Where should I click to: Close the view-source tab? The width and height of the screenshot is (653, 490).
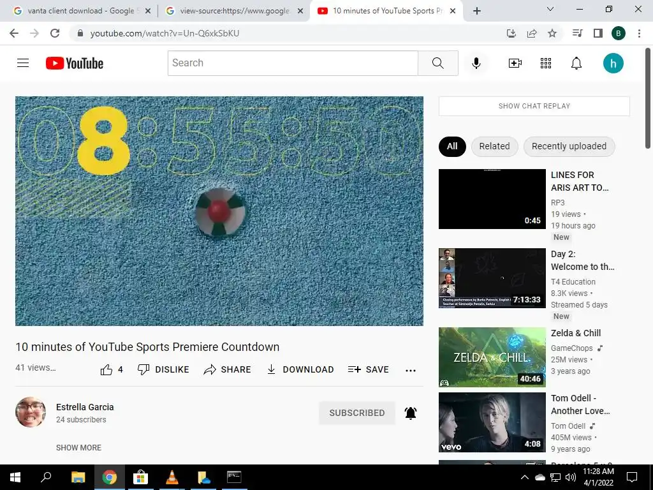point(300,11)
